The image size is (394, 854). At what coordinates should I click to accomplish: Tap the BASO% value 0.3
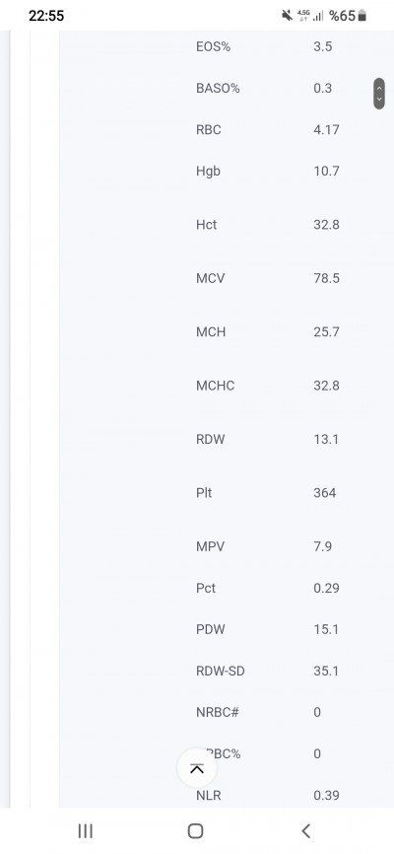point(323,88)
